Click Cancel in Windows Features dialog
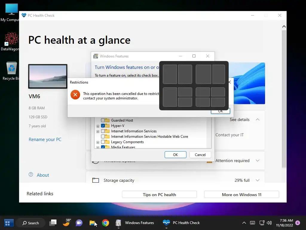Screen dimensions: 306x230 tap(200, 155)
